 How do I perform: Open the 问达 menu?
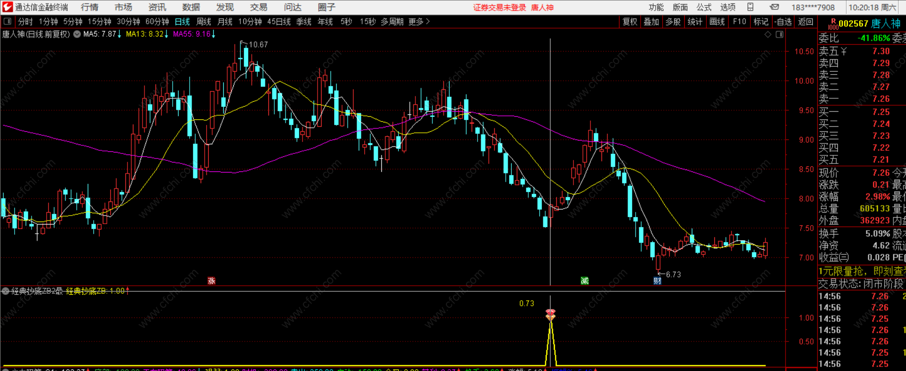292,7
